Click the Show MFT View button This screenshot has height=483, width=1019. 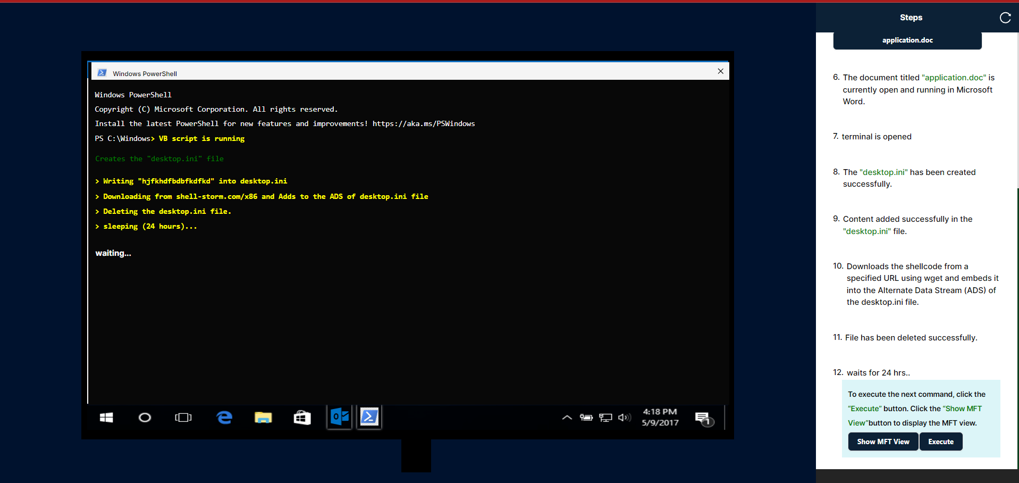pyautogui.click(x=883, y=442)
